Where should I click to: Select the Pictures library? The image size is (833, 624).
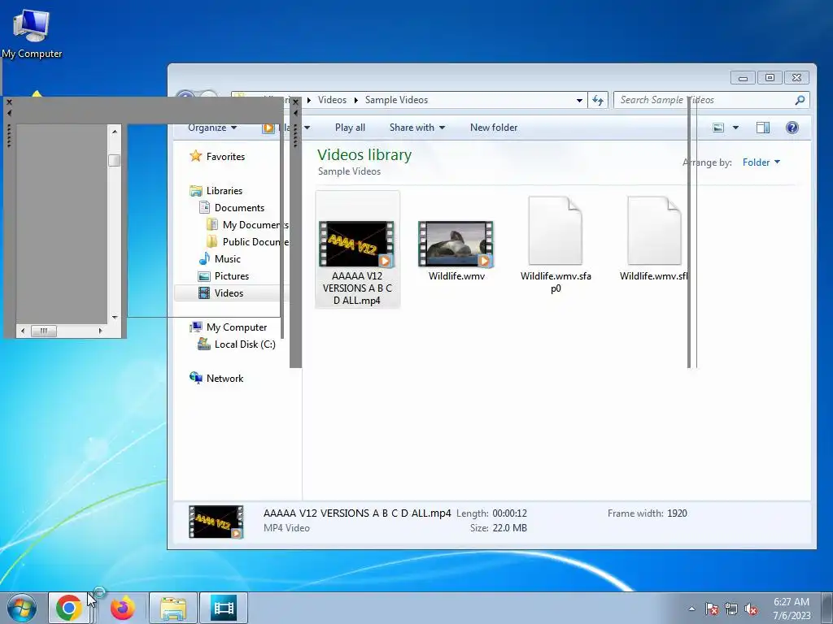232,276
